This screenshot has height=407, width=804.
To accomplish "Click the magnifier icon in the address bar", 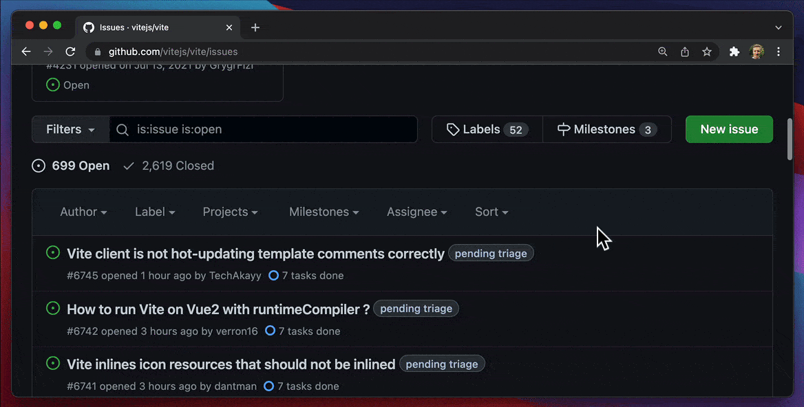I will 662,52.
